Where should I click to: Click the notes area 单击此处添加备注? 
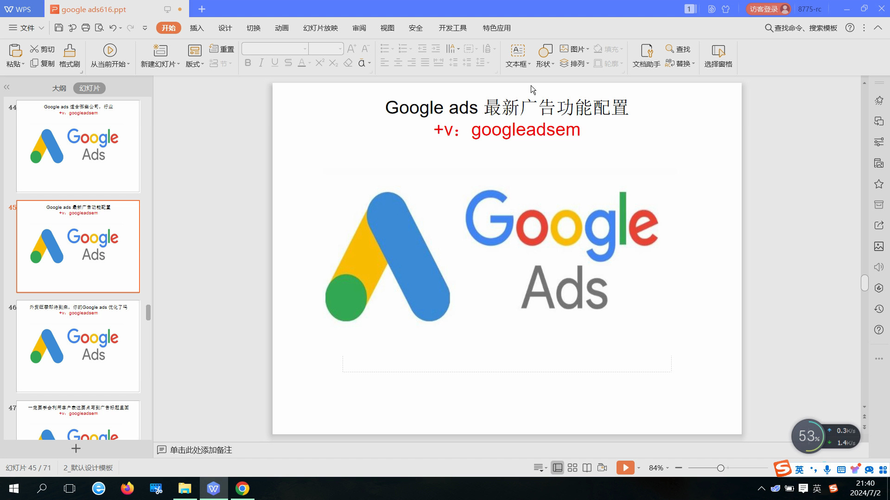pos(201,450)
